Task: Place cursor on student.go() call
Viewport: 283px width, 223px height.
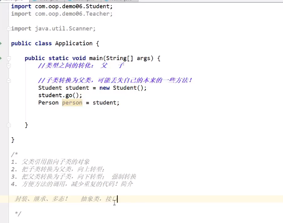Action: click(x=60, y=95)
